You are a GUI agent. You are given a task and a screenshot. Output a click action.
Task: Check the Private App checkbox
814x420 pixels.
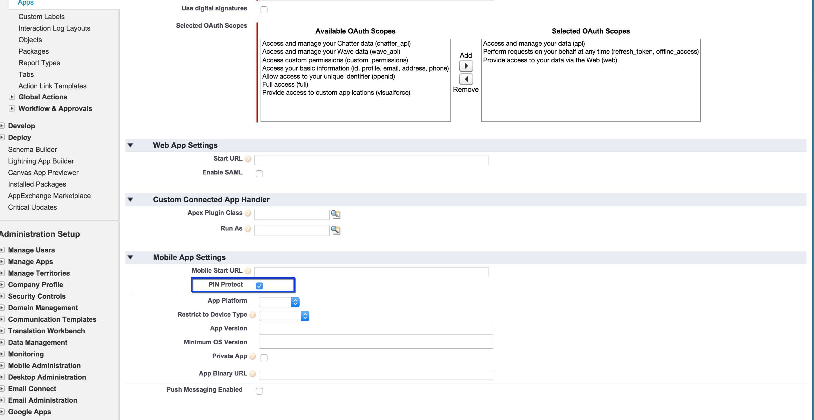(264, 357)
